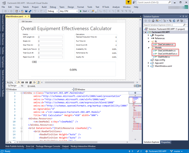Toggle snap to gridlines button in designer
The height and width of the screenshot is (153, 189).
pyautogui.click(x=26, y=82)
